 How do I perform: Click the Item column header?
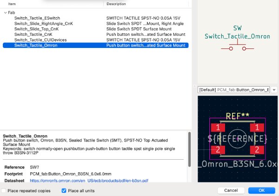(x=12, y=4)
